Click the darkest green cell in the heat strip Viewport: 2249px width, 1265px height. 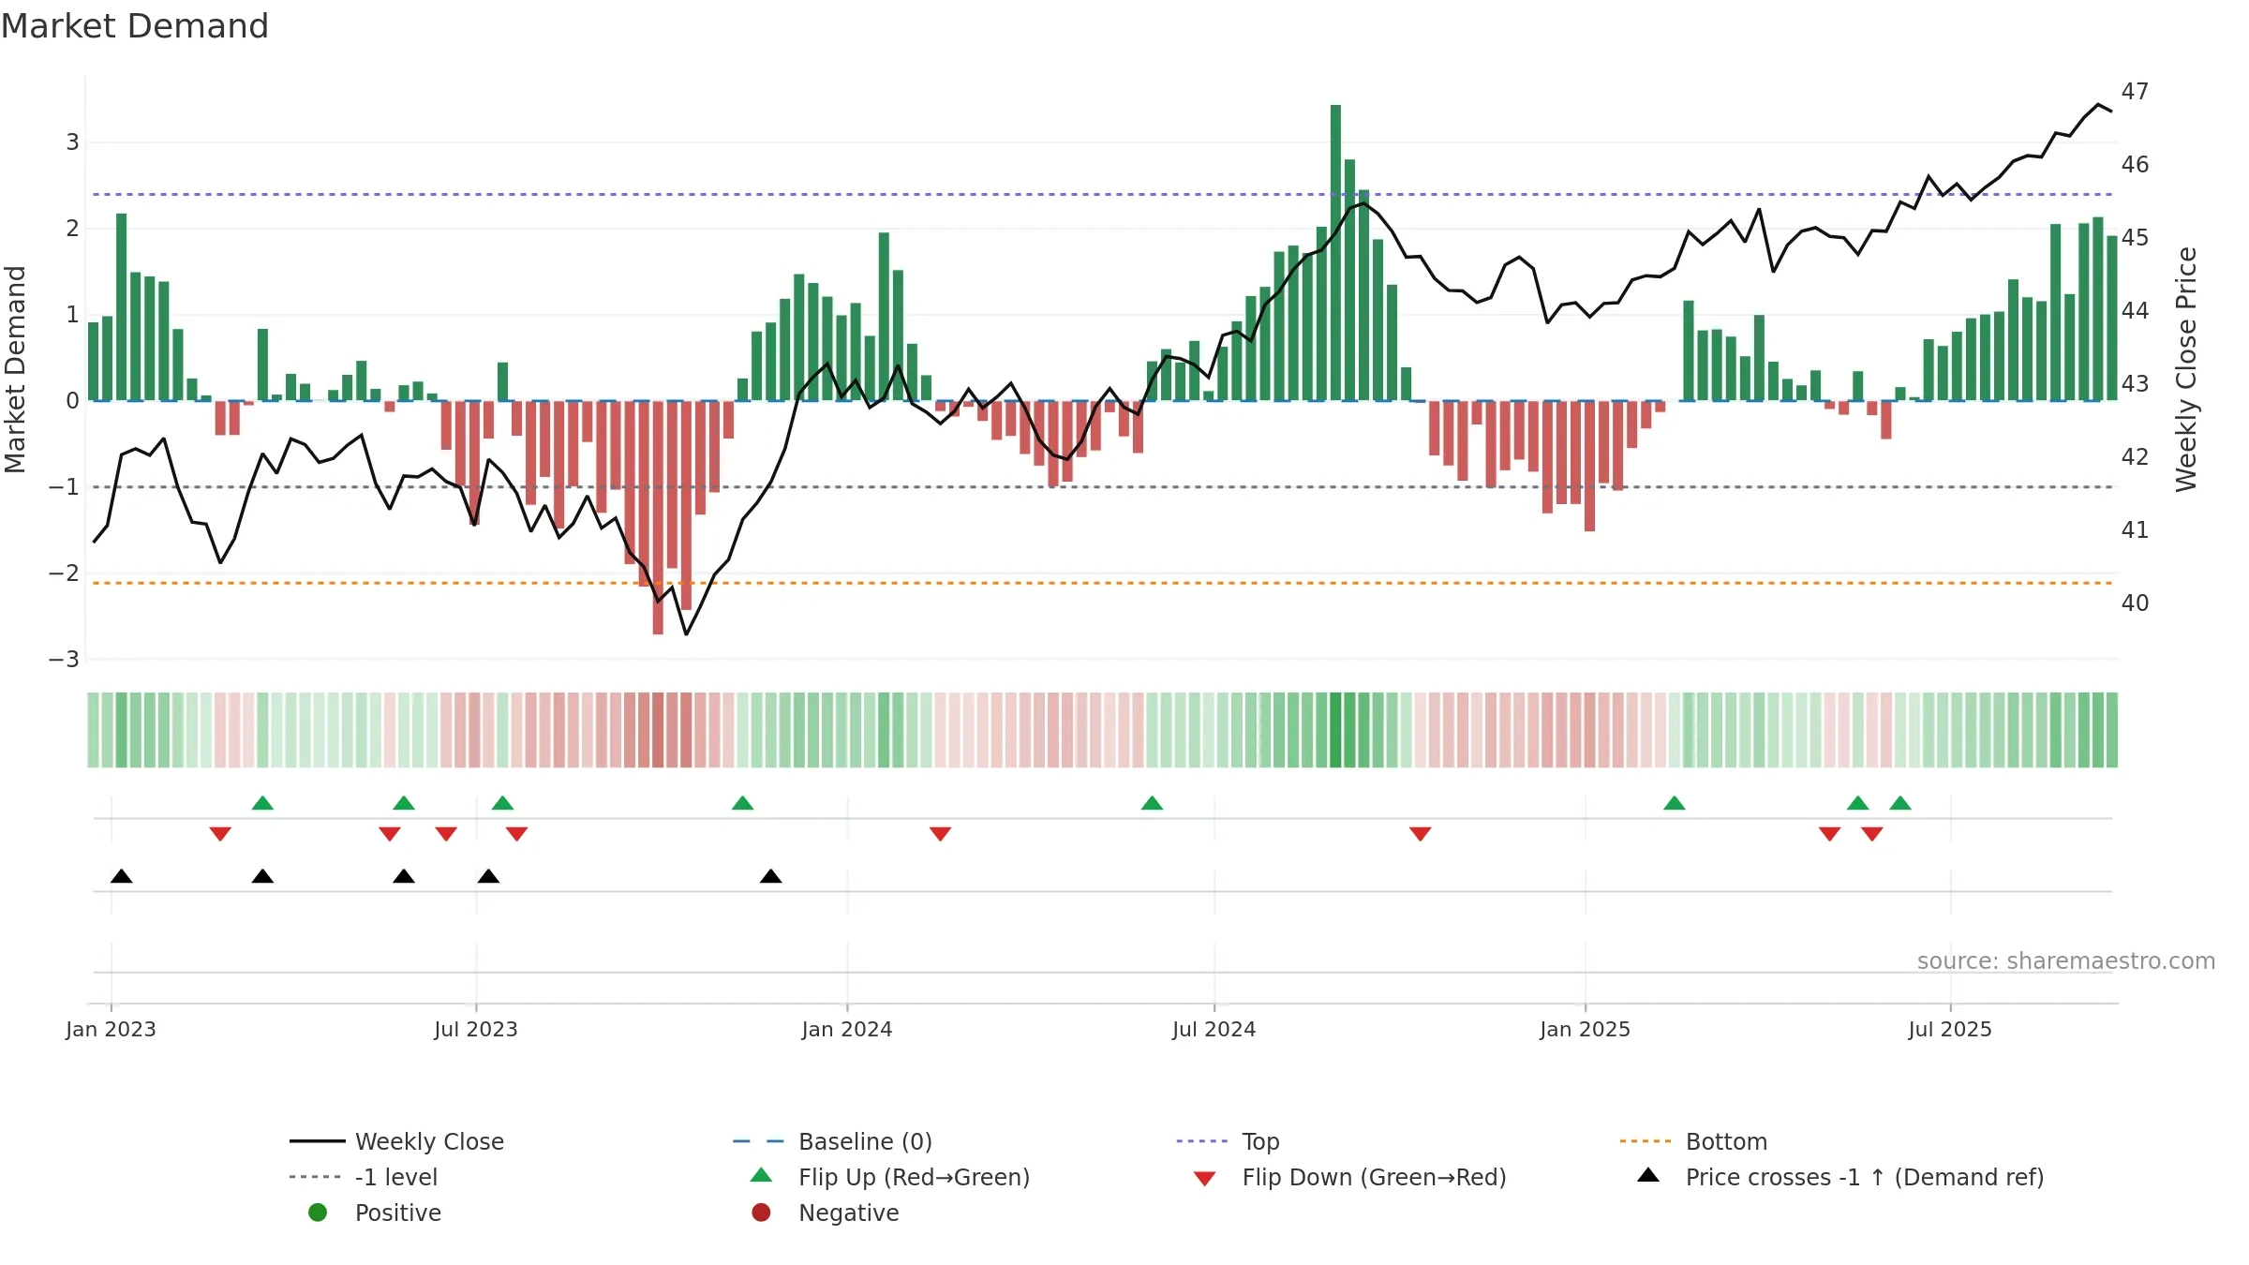point(1335,730)
